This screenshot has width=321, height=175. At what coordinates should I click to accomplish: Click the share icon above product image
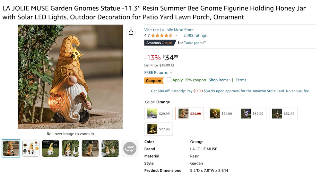pyautogui.click(x=131, y=32)
